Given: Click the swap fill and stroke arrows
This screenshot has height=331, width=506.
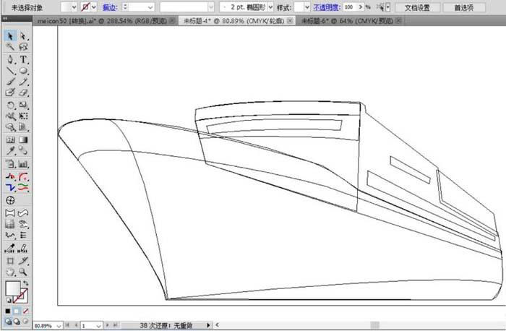Looking at the screenshot, I should (x=25, y=283).
